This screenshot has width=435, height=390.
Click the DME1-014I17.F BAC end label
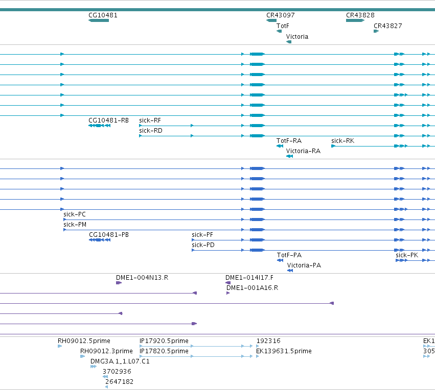click(249, 278)
